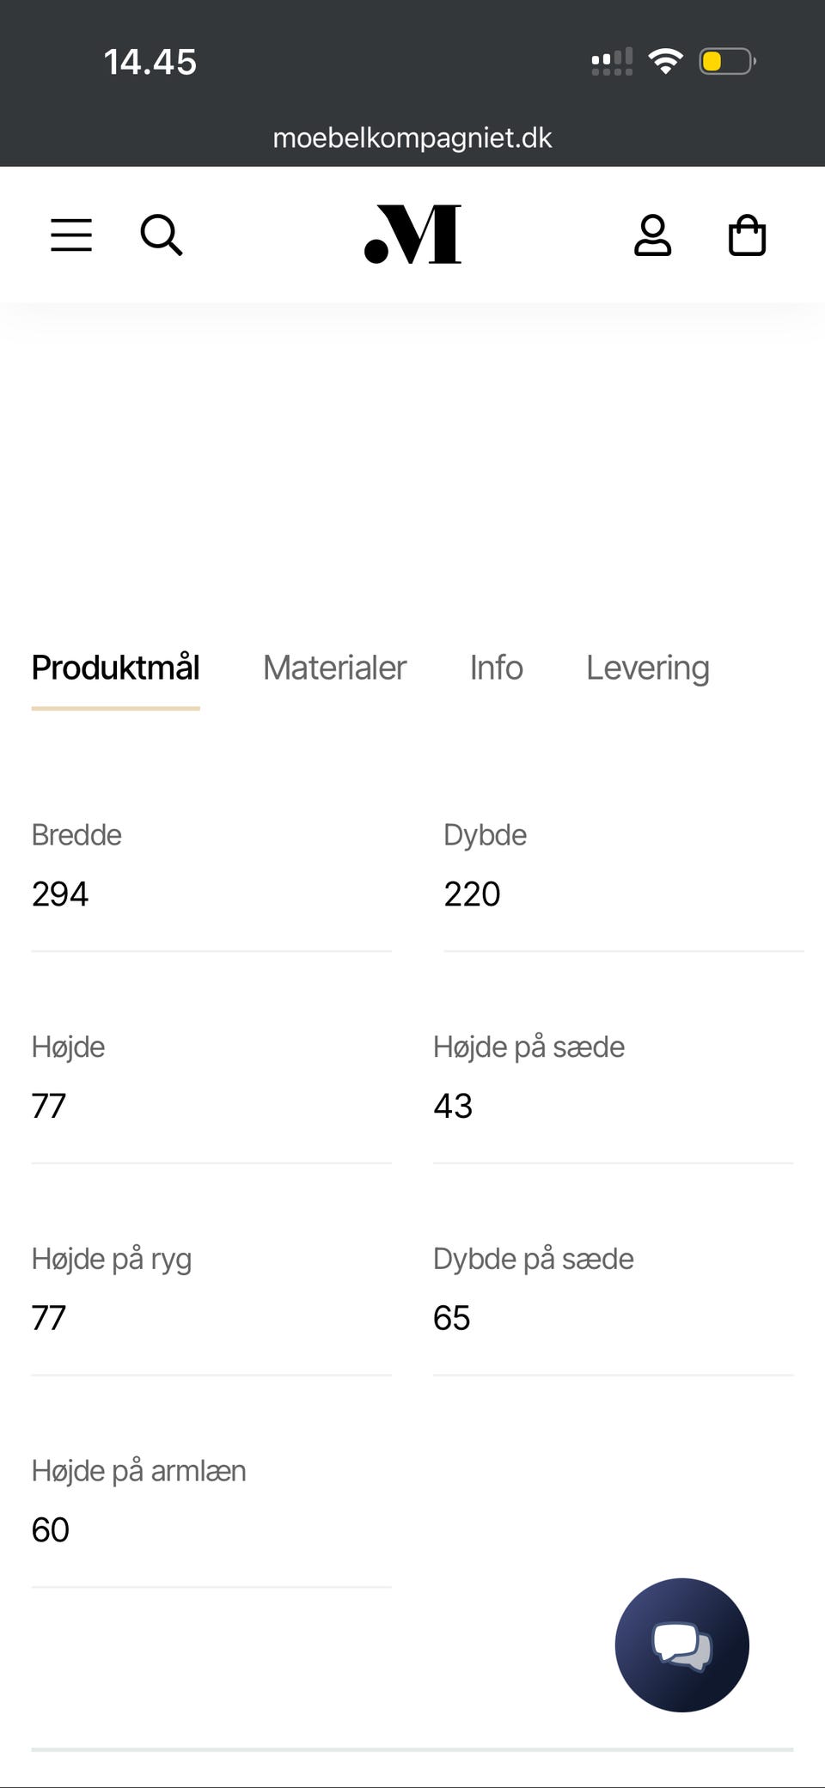Open the user account icon

[x=652, y=235]
